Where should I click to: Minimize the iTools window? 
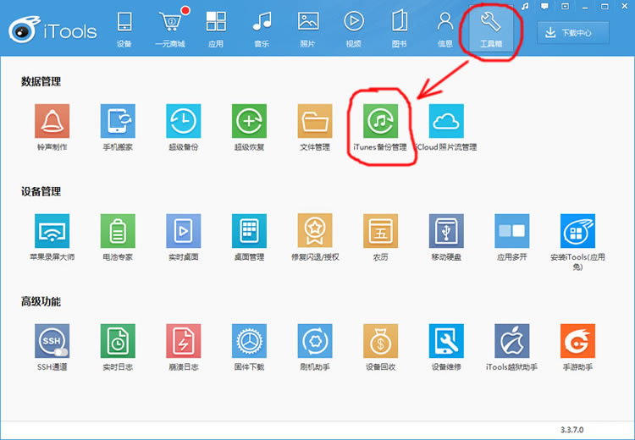(x=585, y=7)
